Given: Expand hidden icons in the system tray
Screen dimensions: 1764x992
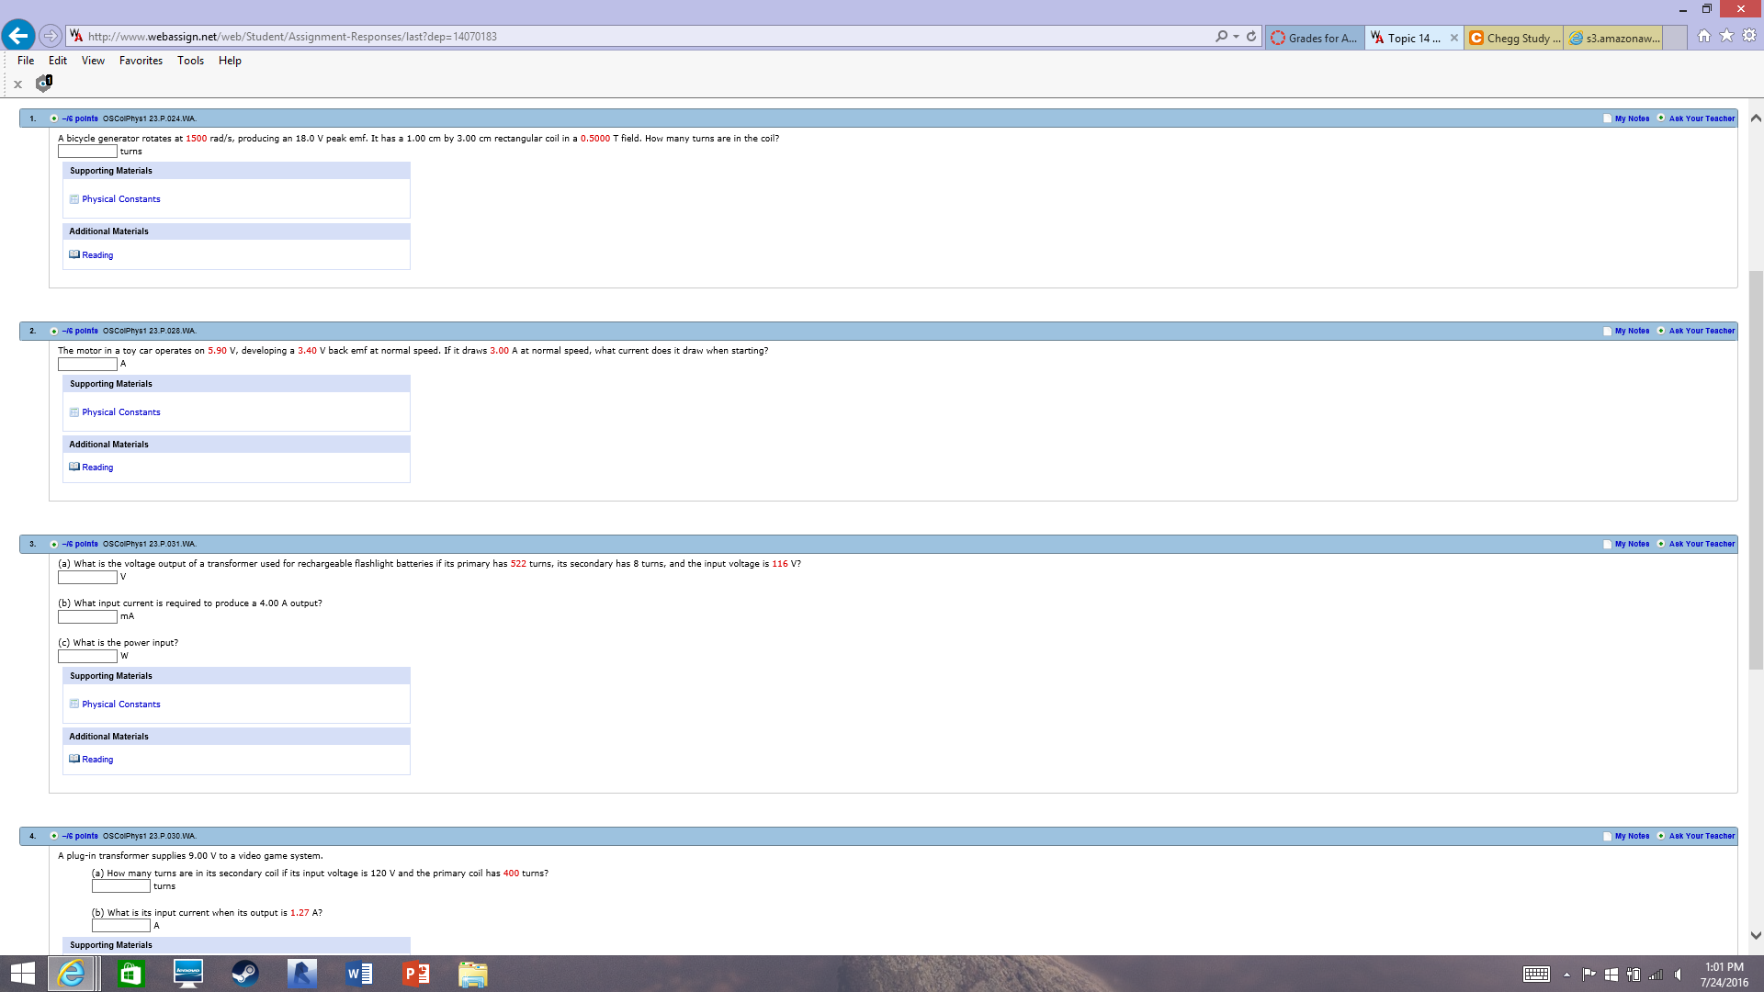Looking at the screenshot, I should tap(1566, 973).
